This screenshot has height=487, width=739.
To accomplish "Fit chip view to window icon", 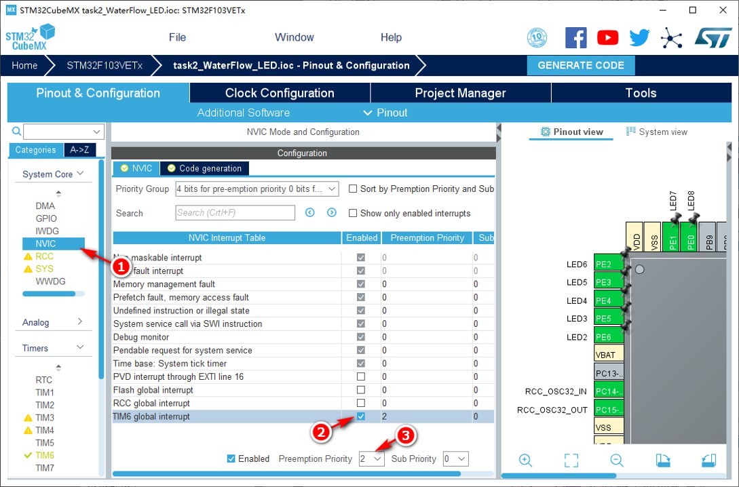I will pos(571,460).
